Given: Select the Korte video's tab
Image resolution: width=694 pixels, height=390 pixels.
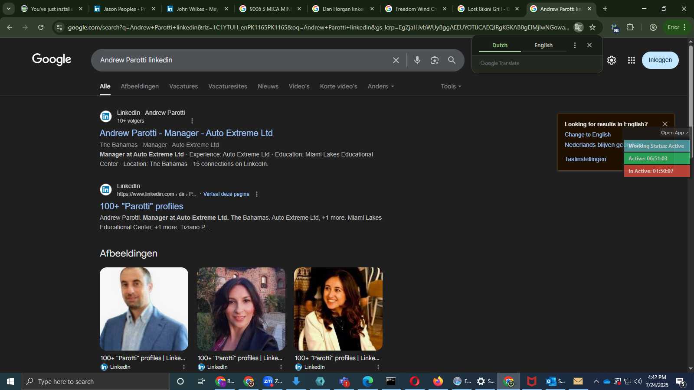Looking at the screenshot, I should click(339, 86).
